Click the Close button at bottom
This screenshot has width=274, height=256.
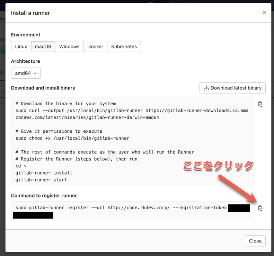coord(255,241)
